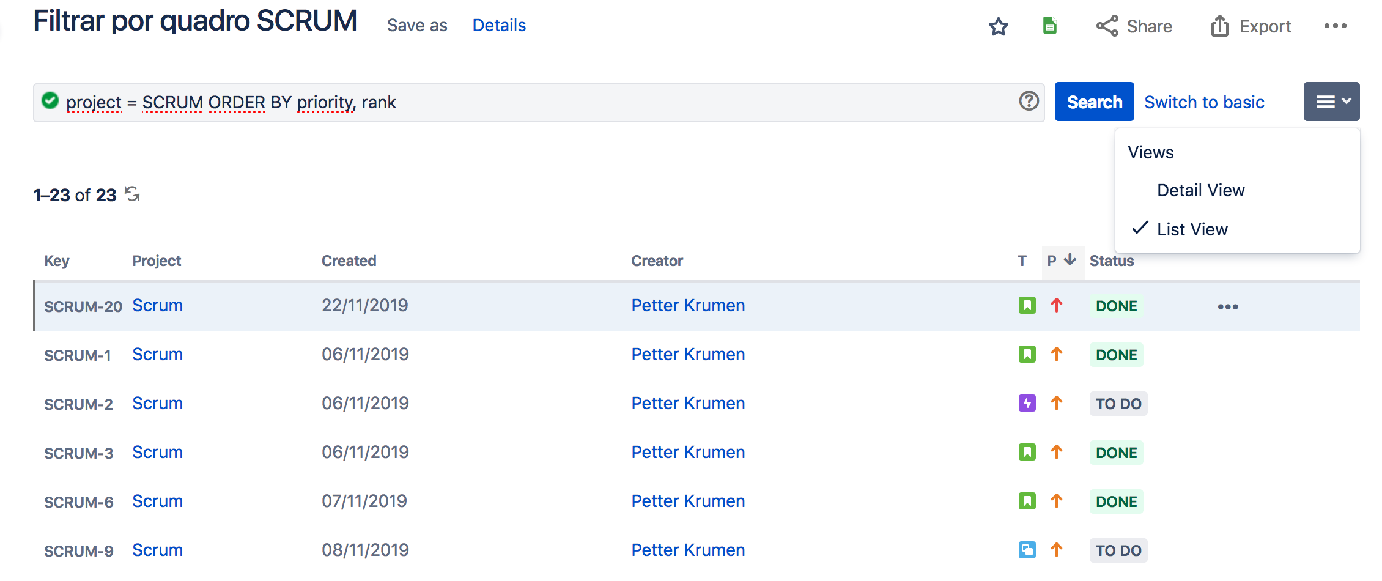Click created date 07/11/2019
The image size is (1382, 581).
pos(364,501)
